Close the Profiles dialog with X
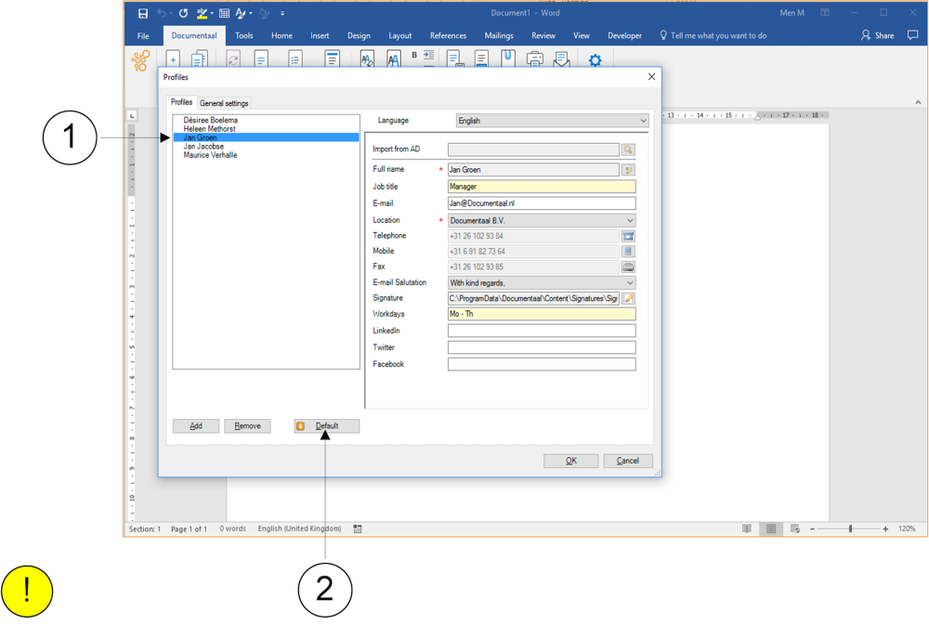Screen dimensions: 929x626 point(652,77)
